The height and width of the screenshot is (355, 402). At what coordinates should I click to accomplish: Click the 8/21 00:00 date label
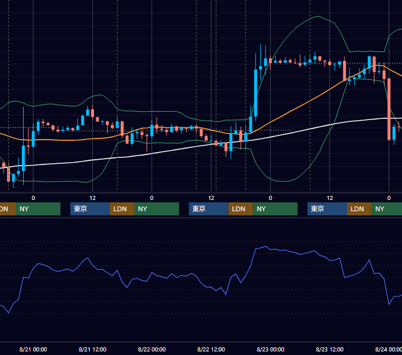pos(33,349)
